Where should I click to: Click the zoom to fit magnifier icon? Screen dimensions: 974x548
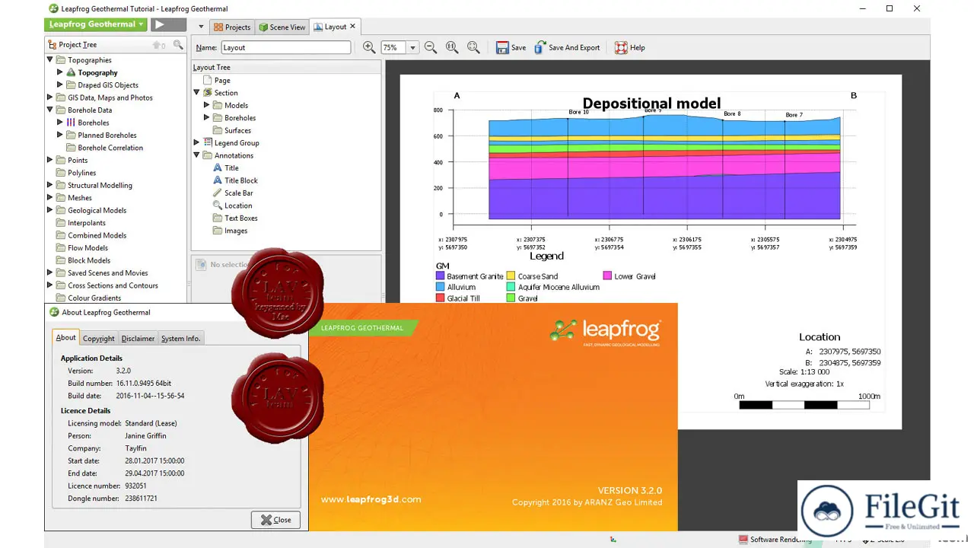pos(473,47)
